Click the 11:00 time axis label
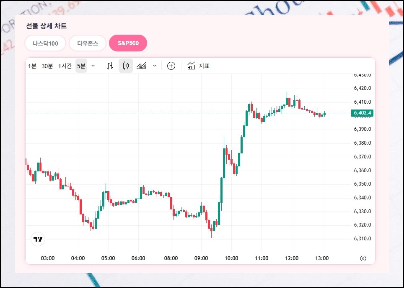 [x=262, y=258]
